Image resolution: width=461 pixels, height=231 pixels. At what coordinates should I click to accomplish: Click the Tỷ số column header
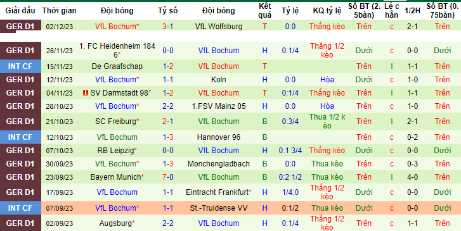[167, 11]
